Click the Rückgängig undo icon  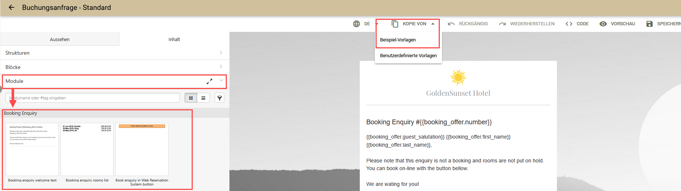click(451, 24)
